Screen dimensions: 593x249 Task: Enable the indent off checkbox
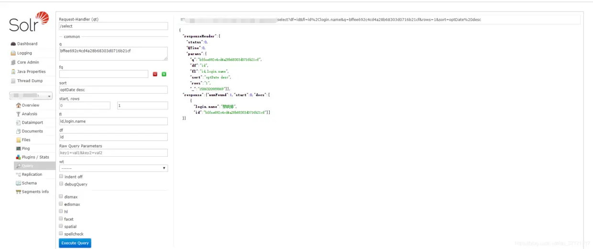tap(61, 176)
